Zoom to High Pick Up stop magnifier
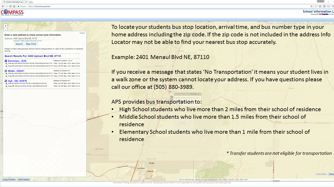 (x=6, y=83)
